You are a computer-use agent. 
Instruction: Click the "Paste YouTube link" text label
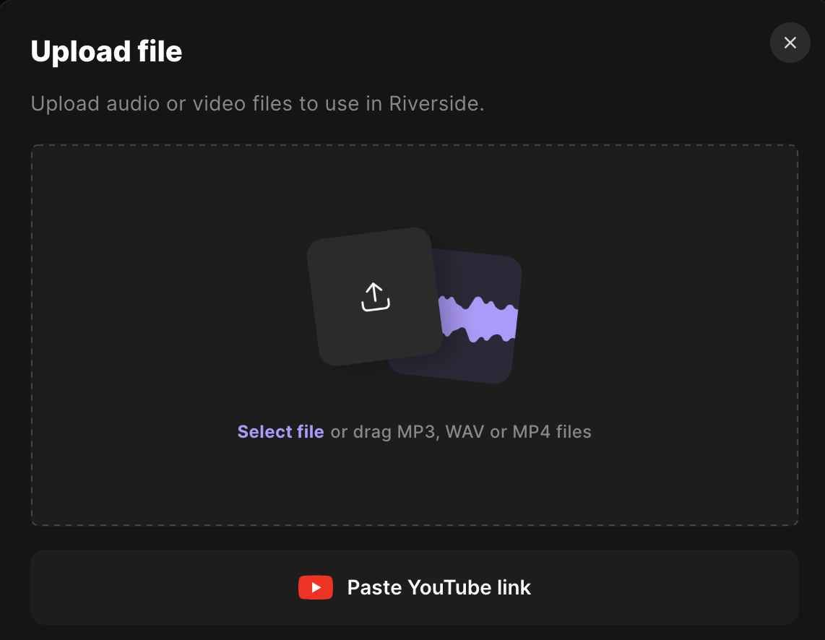439,587
